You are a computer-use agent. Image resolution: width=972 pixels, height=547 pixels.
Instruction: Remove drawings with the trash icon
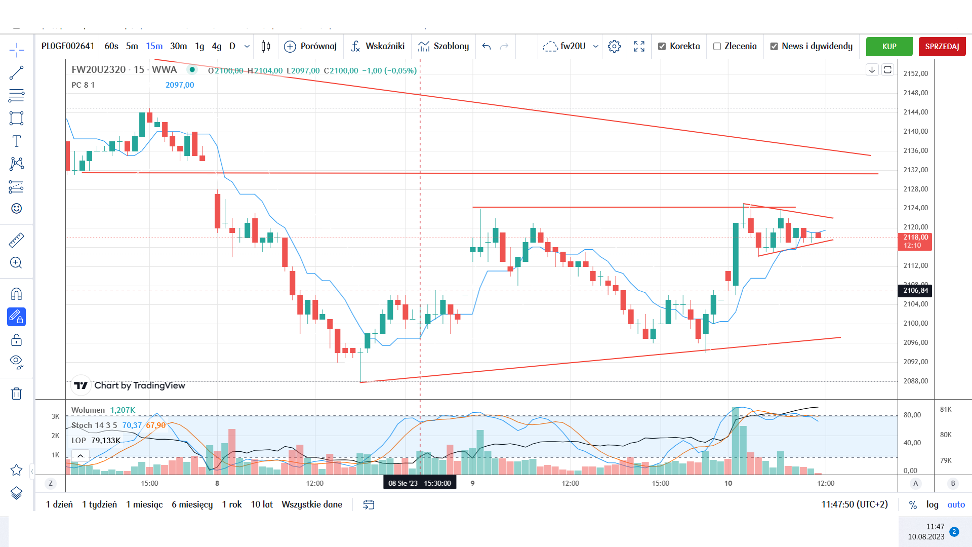click(16, 394)
